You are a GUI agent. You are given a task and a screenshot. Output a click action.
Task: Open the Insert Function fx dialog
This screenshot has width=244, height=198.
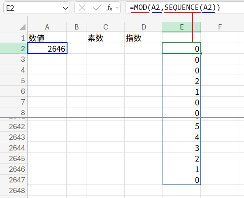pos(109,8)
